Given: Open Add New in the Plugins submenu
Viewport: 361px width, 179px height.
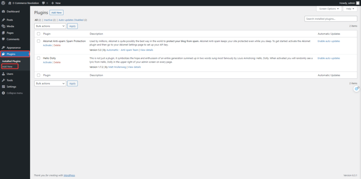Looking at the screenshot, I should pos(7,66).
